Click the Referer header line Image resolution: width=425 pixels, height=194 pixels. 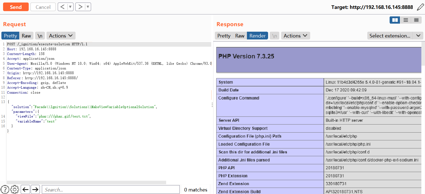point(42,78)
